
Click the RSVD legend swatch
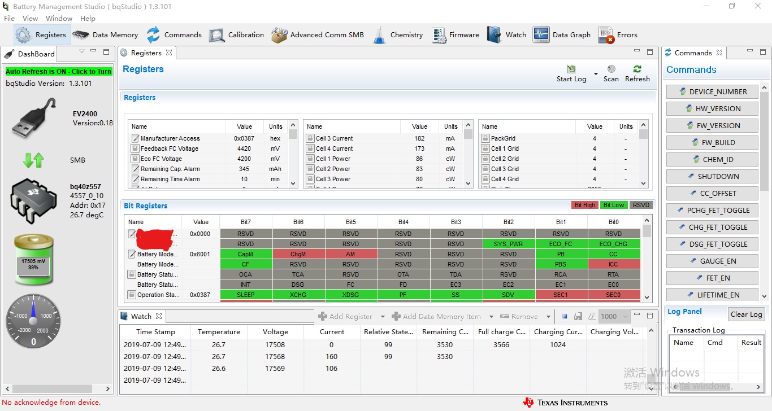[641, 205]
